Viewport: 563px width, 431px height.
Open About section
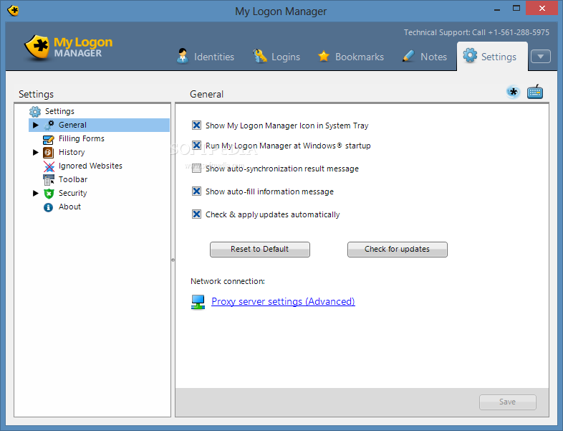coord(69,207)
